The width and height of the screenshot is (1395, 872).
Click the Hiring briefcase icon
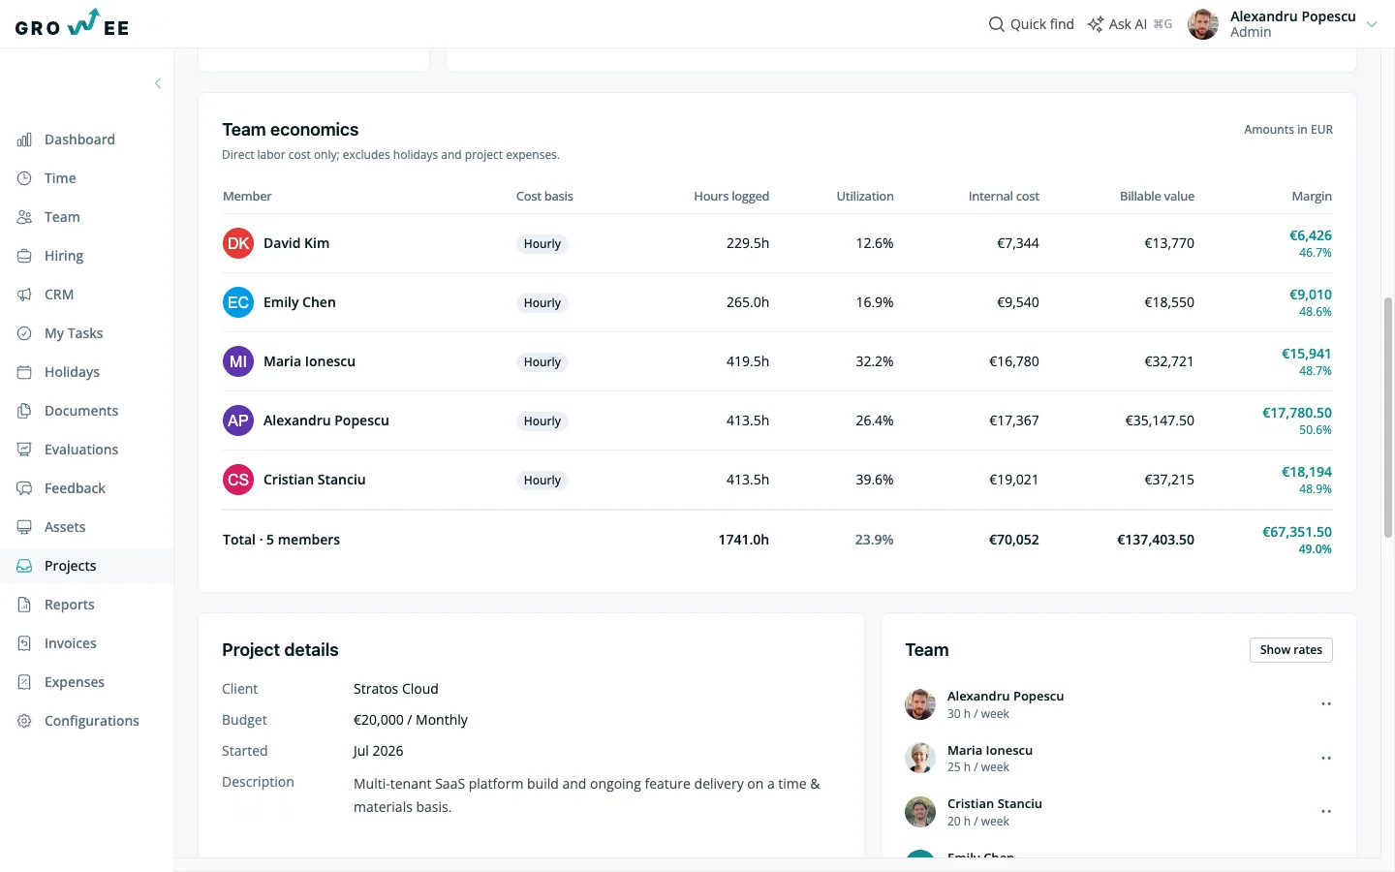24,256
